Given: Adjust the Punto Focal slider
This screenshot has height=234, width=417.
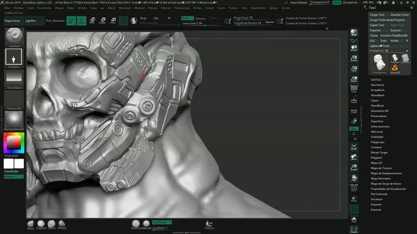Looking at the screenshot, I should point(253,18).
